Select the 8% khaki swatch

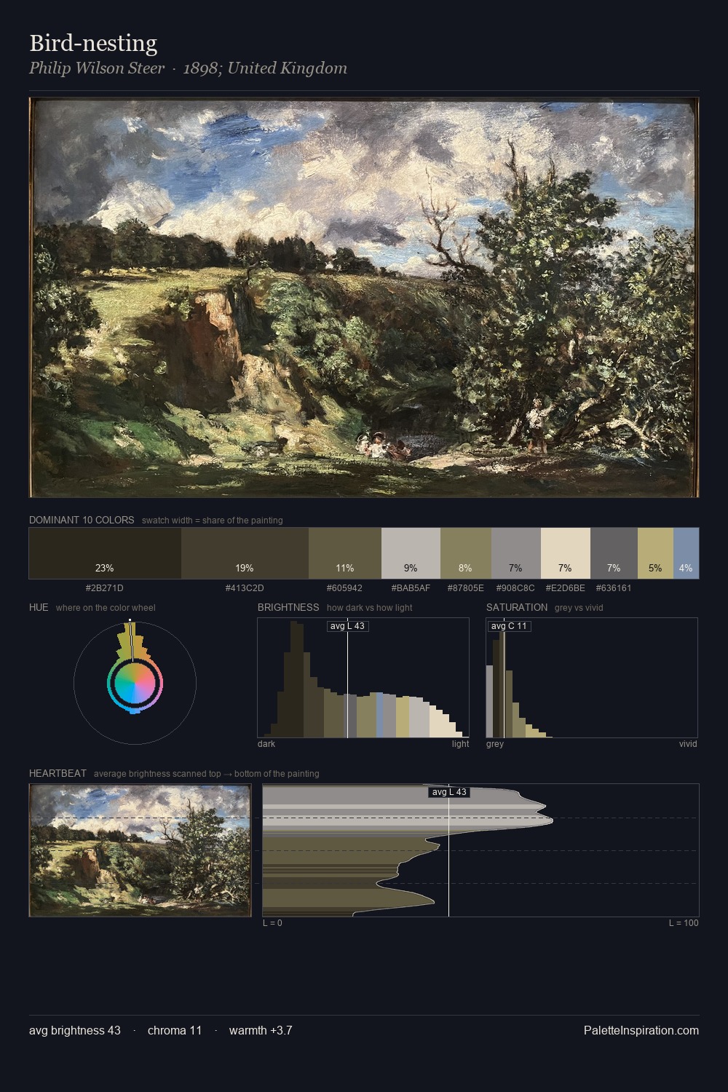[x=466, y=553]
